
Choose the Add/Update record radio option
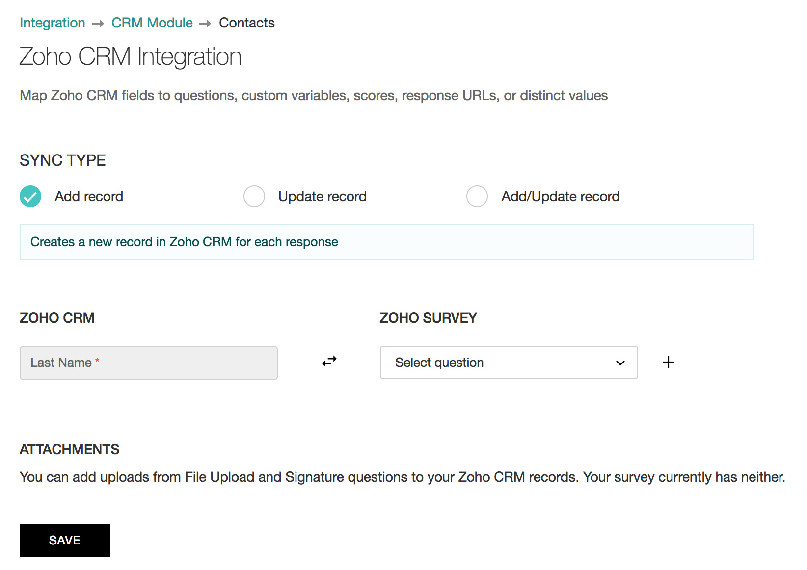coord(477,196)
